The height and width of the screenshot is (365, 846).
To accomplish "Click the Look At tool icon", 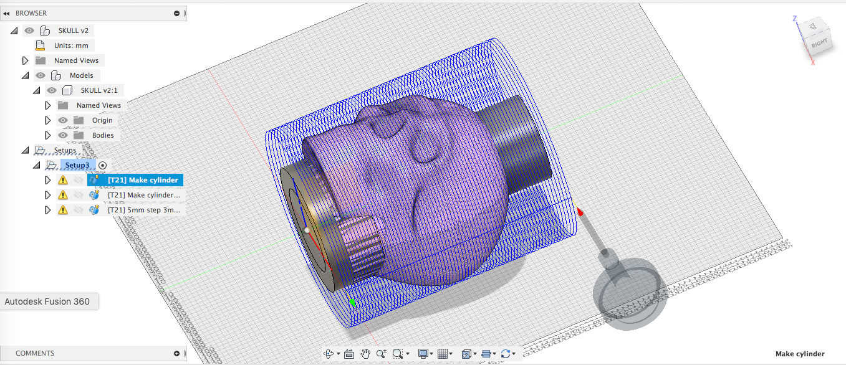I will pos(348,353).
